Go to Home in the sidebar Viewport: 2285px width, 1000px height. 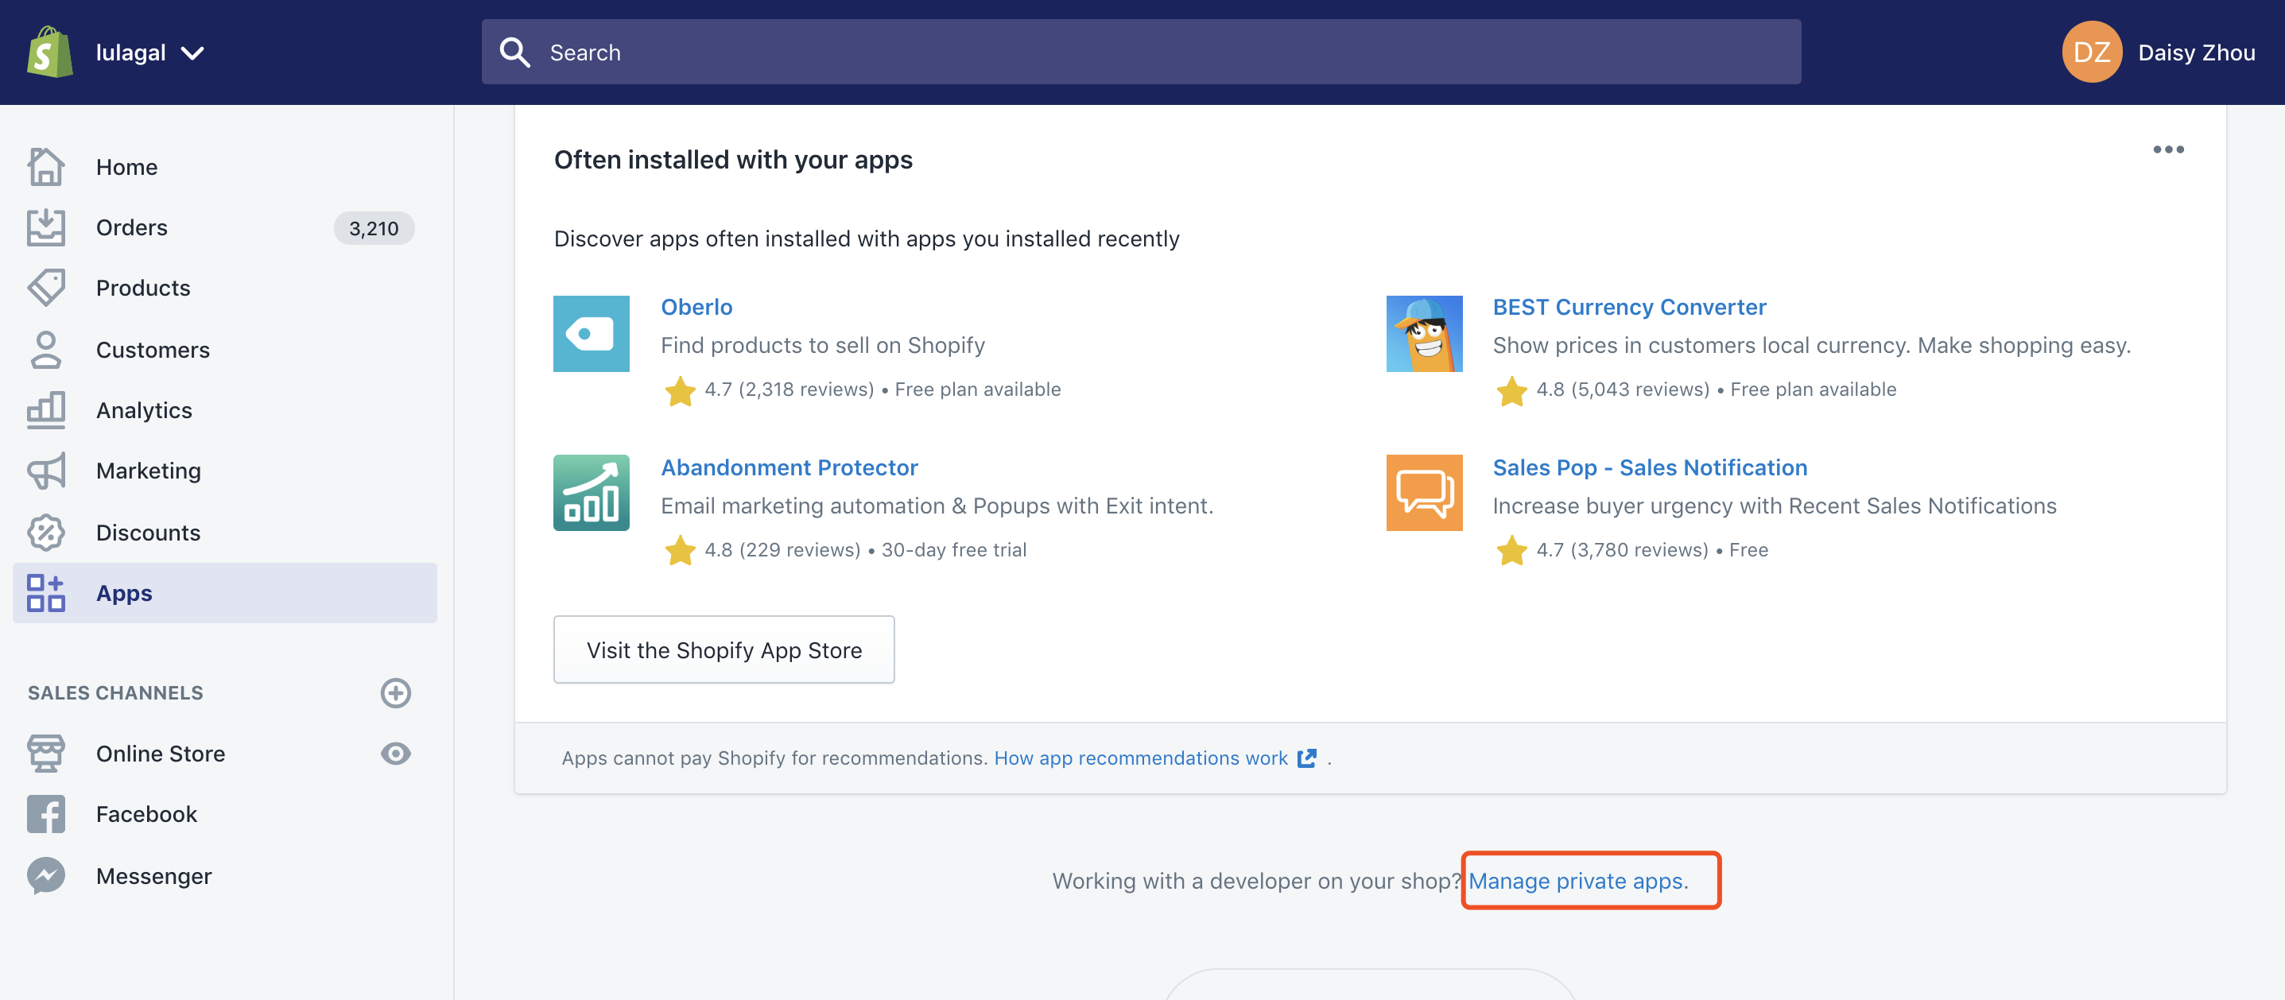(127, 167)
